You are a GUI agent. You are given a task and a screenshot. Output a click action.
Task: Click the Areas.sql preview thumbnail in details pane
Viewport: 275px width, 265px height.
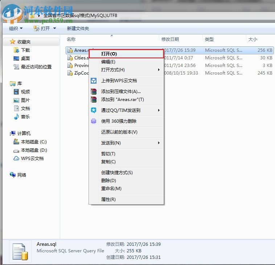coord(20,252)
